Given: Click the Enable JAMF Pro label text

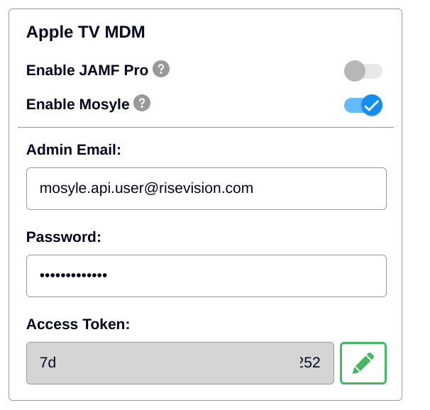Looking at the screenshot, I should coord(87,70).
